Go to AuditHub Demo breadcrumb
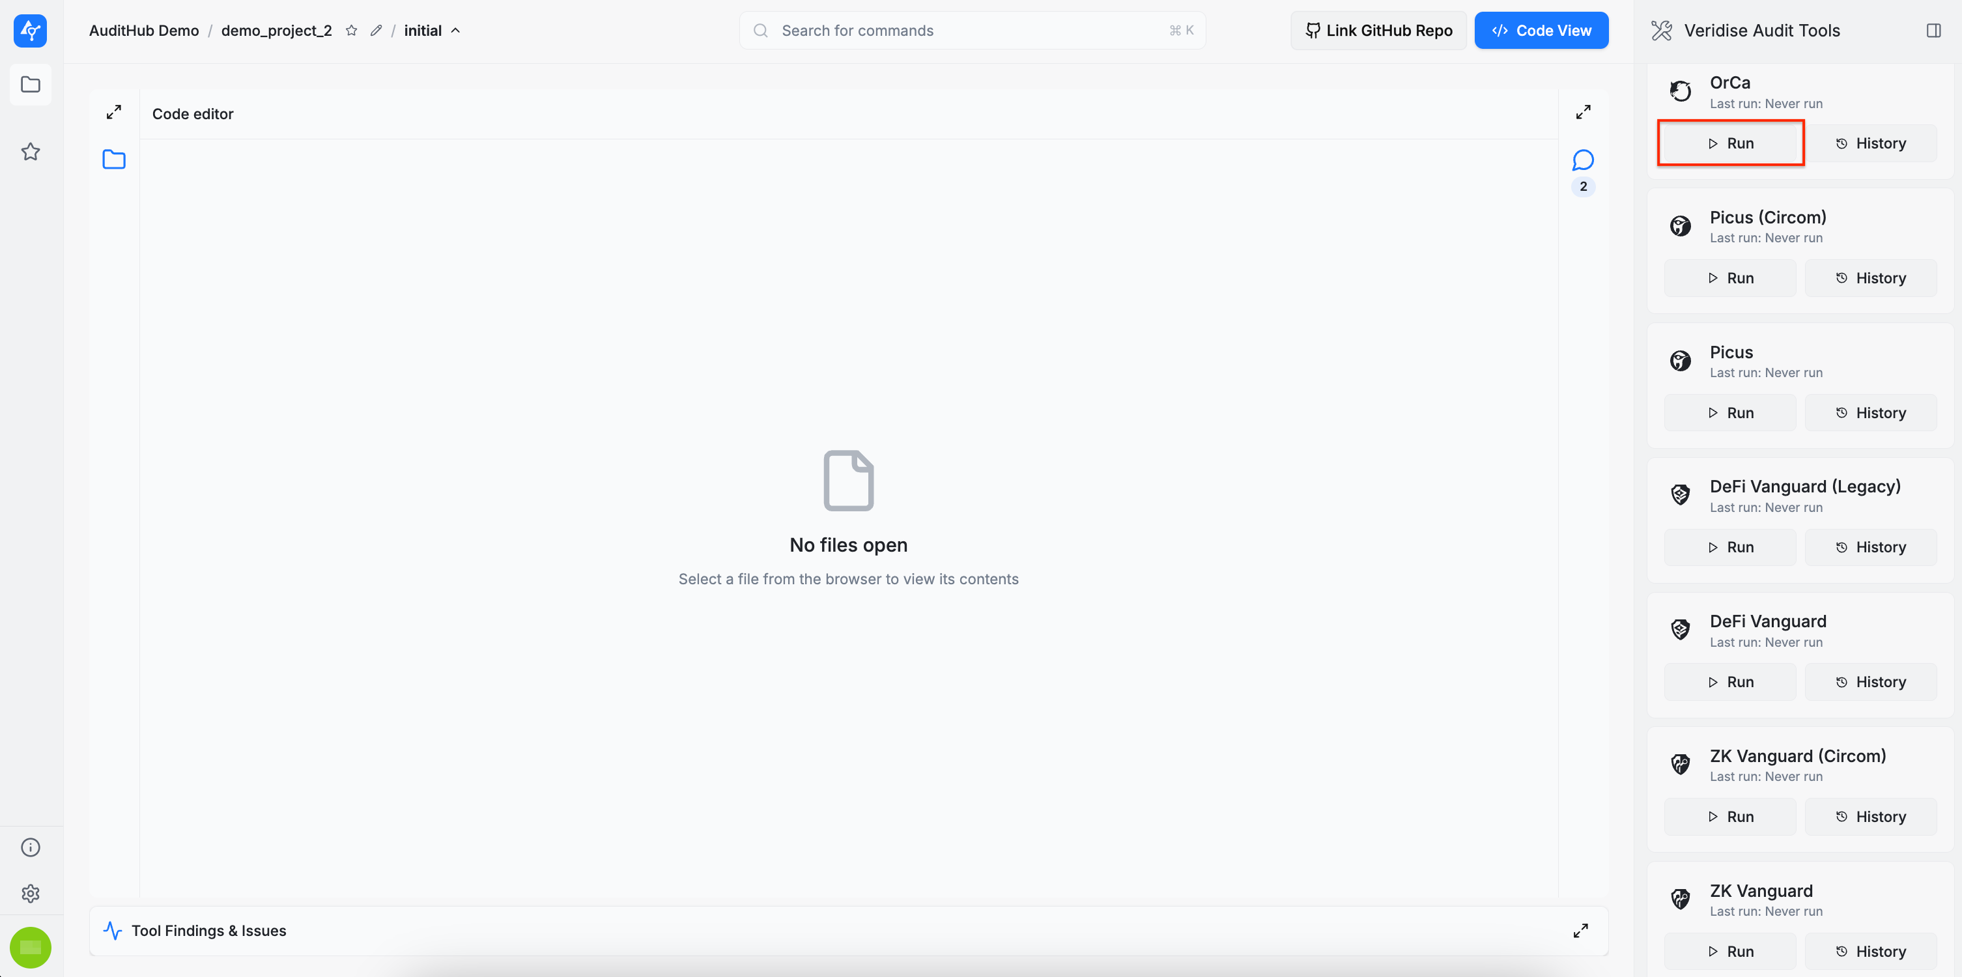Image resolution: width=1962 pixels, height=977 pixels. [x=144, y=31]
